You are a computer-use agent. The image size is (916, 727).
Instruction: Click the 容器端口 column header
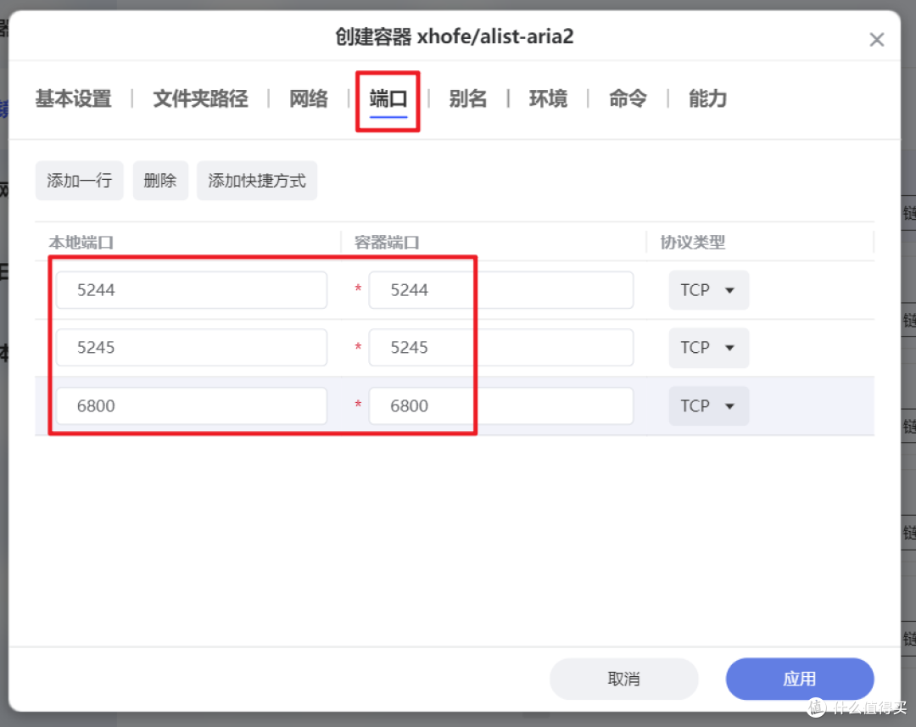pyautogui.click(x=387, y=242)
